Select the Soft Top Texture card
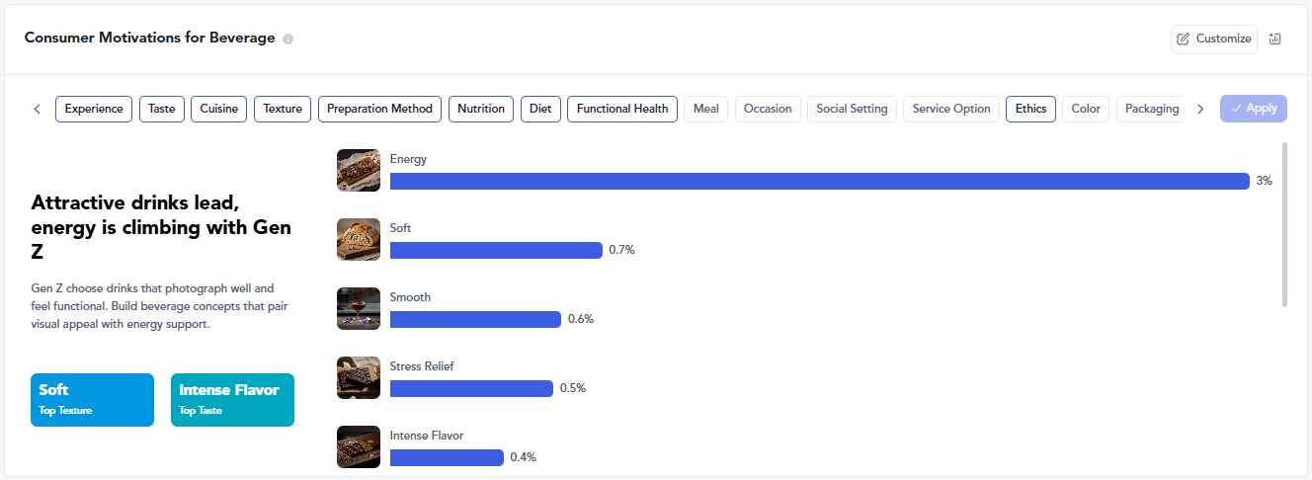The height and width of the screenshot is (480, 1312). [92, 400]
